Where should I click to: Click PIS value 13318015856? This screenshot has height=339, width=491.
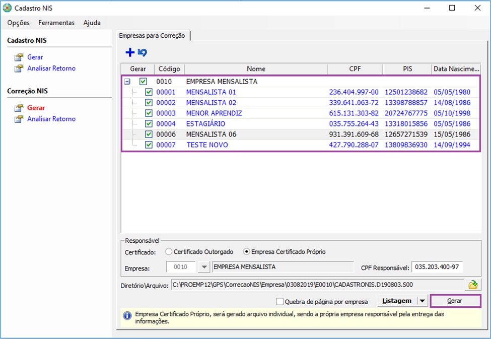click(406, 124)
